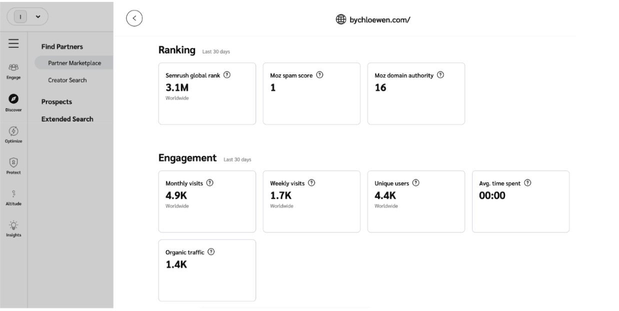This screenshot has height=311, width=619.
Task: Click help icon beside Moz spam score
Action: 319,75
